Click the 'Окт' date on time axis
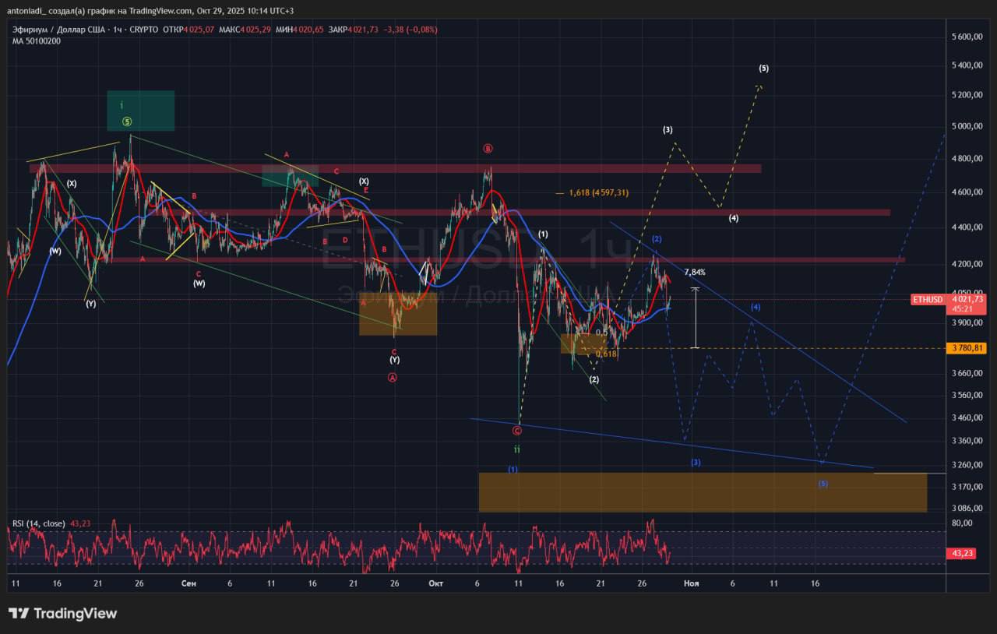 pyautogui.click(x=435, y=583)
